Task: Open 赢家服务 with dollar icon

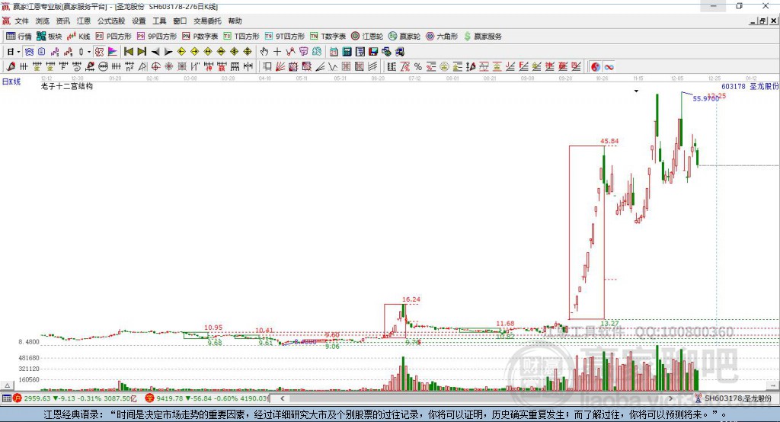Action: [x=482, y=37]
